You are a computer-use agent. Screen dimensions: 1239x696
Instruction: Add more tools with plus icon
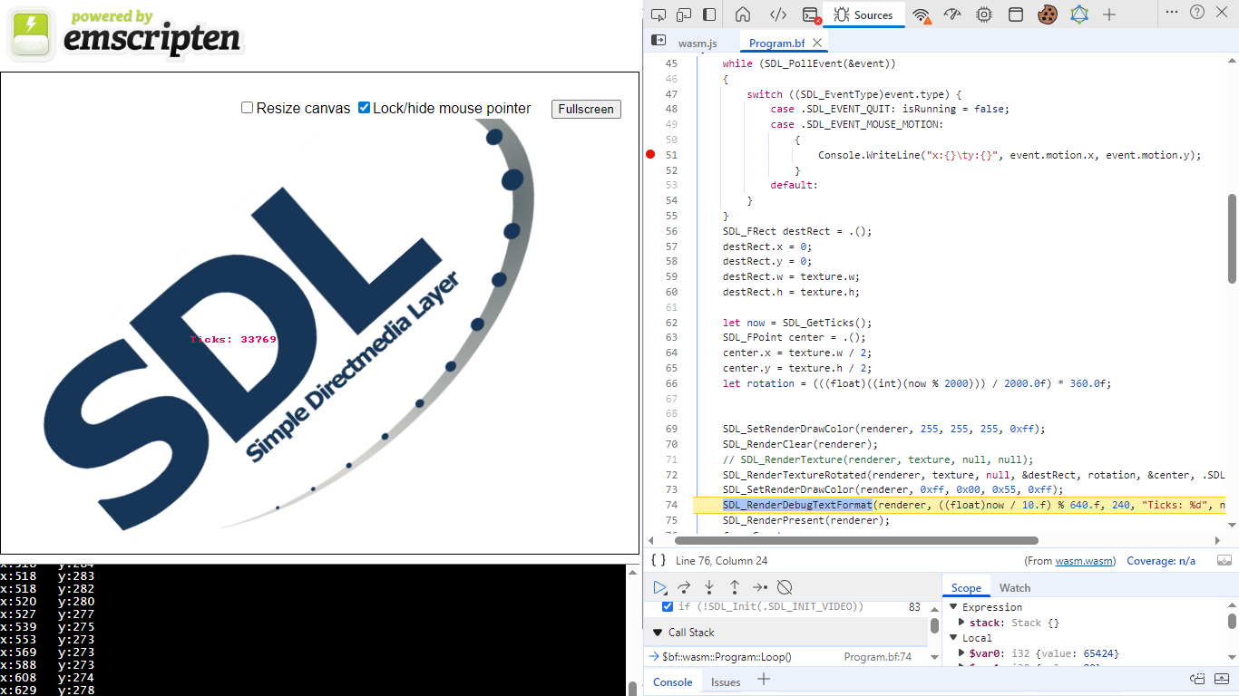[x=1109, y=14]
